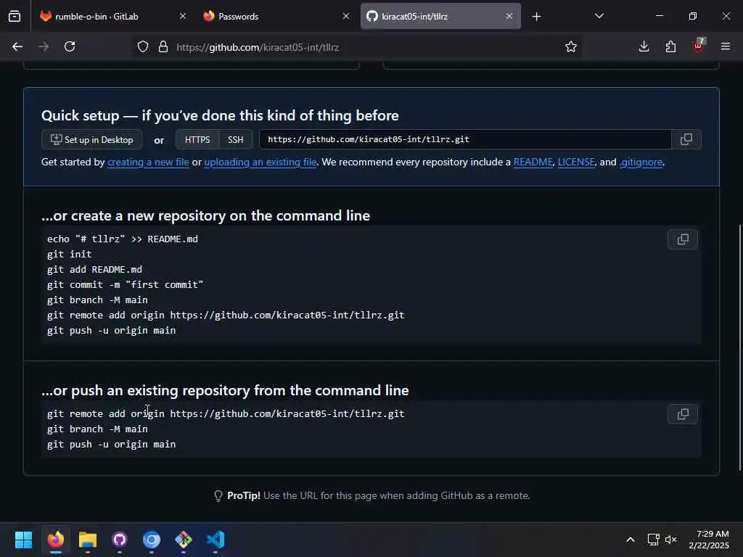Reload the current GitHub page
The image size is (743, 557).
(70, 46)
